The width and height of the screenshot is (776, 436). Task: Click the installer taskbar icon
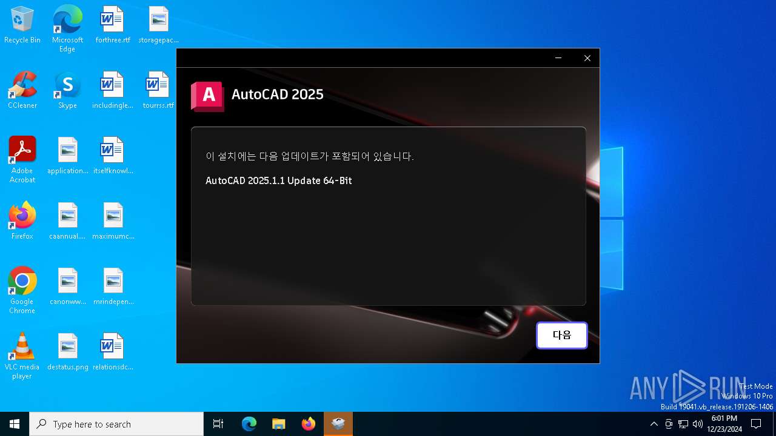338,424
